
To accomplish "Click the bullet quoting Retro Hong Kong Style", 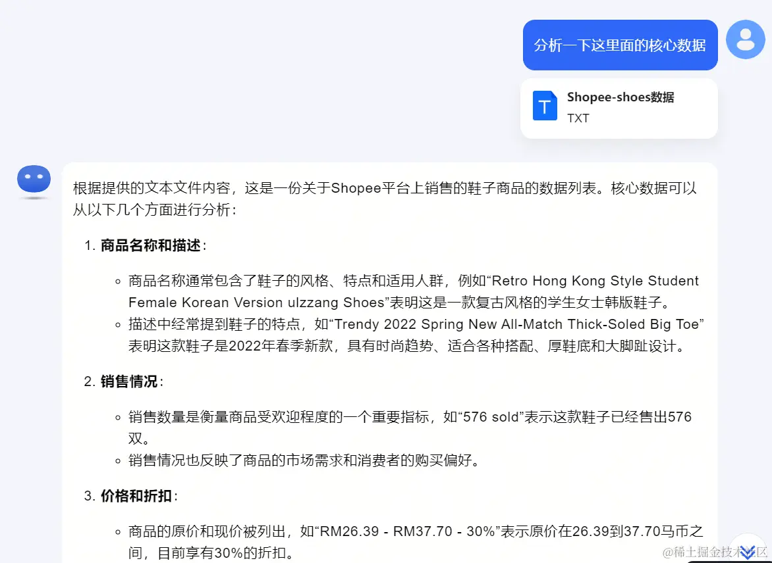I will (414, 291).
